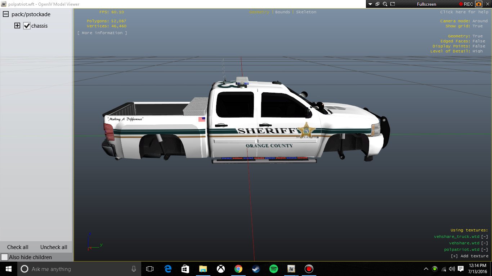Image resolution: width=492 pixels, height=276 pixels.
Task: Switch to the Bounds view tab
Action: [282, 12]
